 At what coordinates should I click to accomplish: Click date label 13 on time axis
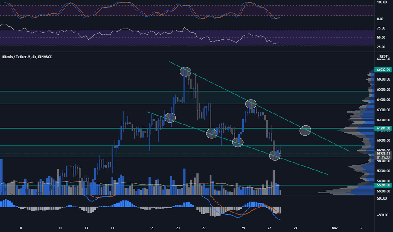coord(86,228)
